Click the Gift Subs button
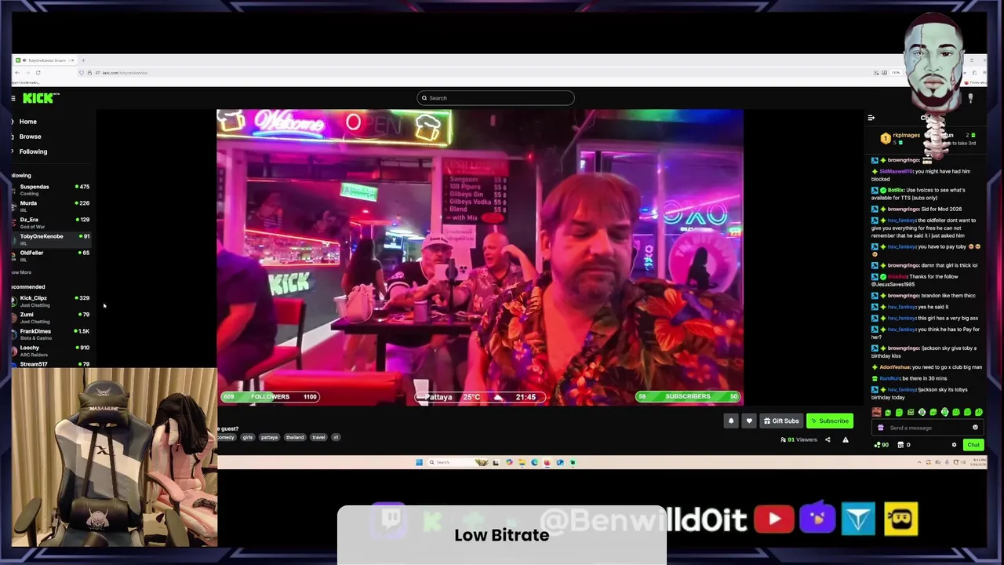1004x565 pixels. tap(781, 421)
